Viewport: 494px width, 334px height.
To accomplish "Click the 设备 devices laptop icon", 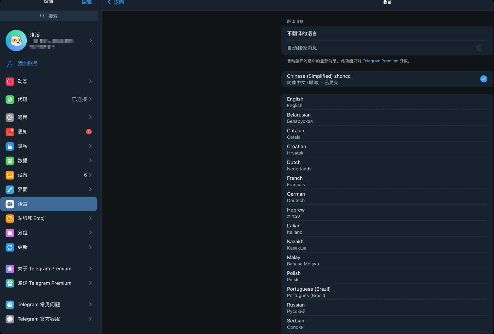I will tap(10, 175).
